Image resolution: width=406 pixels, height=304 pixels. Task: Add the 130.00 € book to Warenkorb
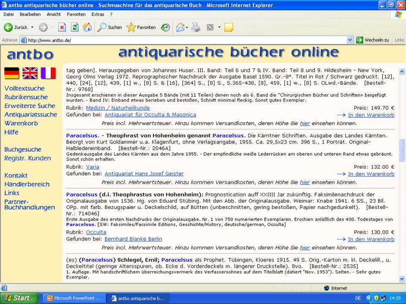tap(371, 239)
